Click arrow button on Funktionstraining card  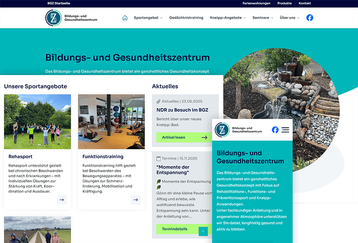coord(136,200)
